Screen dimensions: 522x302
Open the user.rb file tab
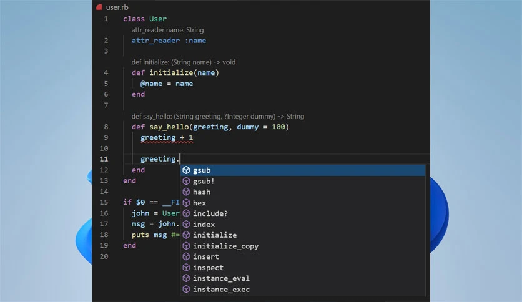click(x=112, y=7)
